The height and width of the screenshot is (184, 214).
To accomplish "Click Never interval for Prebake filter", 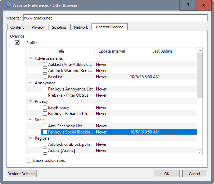I will pyautogui.click(x=101, y=95).
